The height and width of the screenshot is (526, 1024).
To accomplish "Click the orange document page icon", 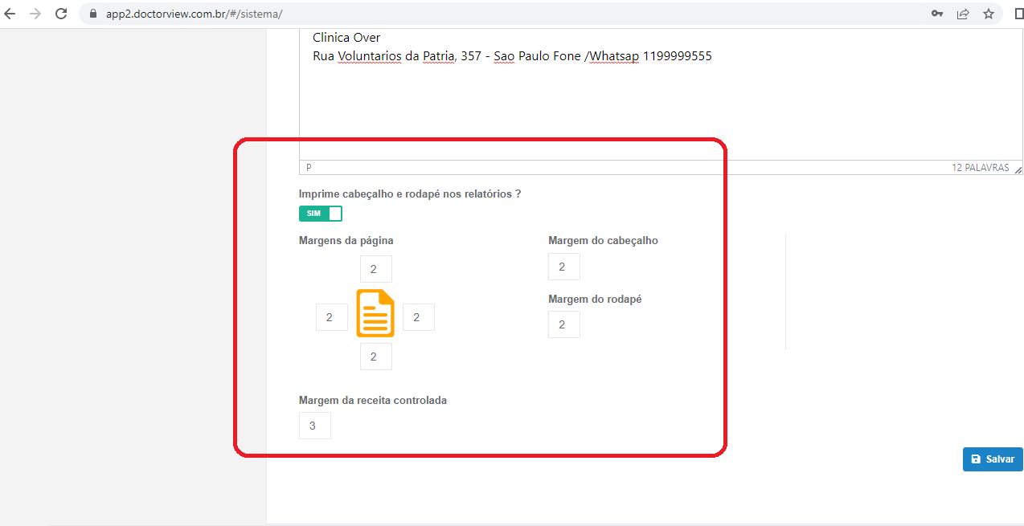I will tap(375, 313).
